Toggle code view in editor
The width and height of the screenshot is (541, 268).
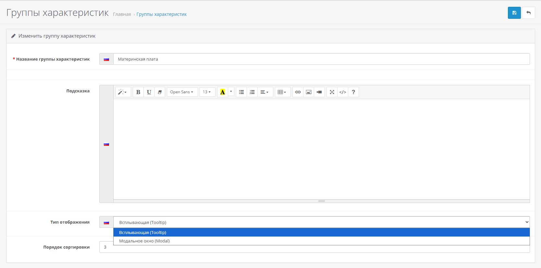343,92
